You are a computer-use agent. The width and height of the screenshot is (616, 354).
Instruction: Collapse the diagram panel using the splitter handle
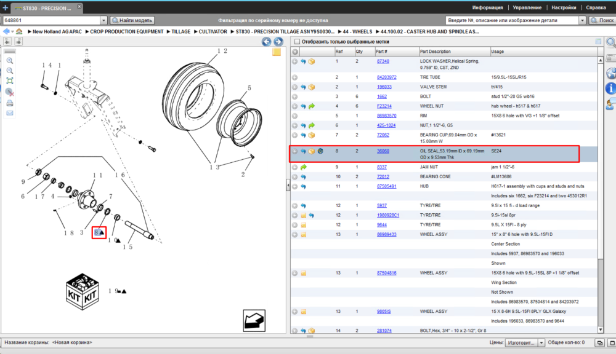click(x=288, y=185)
